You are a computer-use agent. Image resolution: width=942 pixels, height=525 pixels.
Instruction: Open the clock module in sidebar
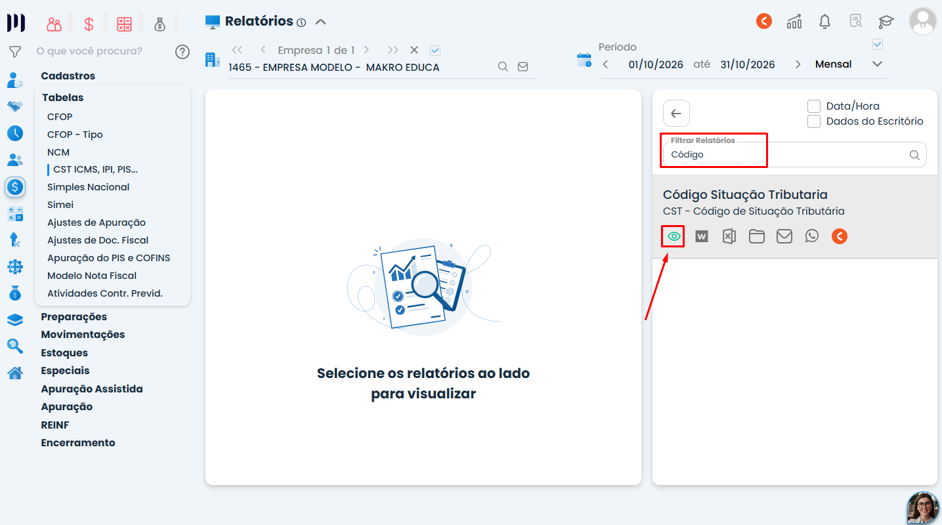coord(15,133)
